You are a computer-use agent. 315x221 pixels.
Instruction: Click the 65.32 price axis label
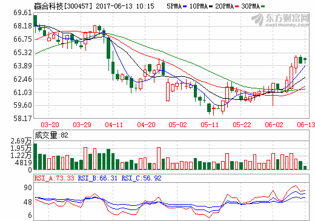22,53
